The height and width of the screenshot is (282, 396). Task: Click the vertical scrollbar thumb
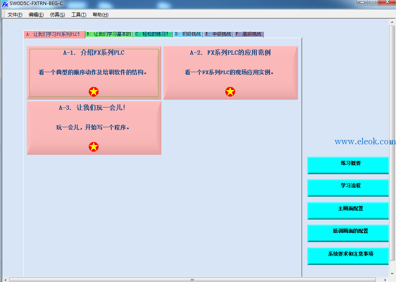392,143
